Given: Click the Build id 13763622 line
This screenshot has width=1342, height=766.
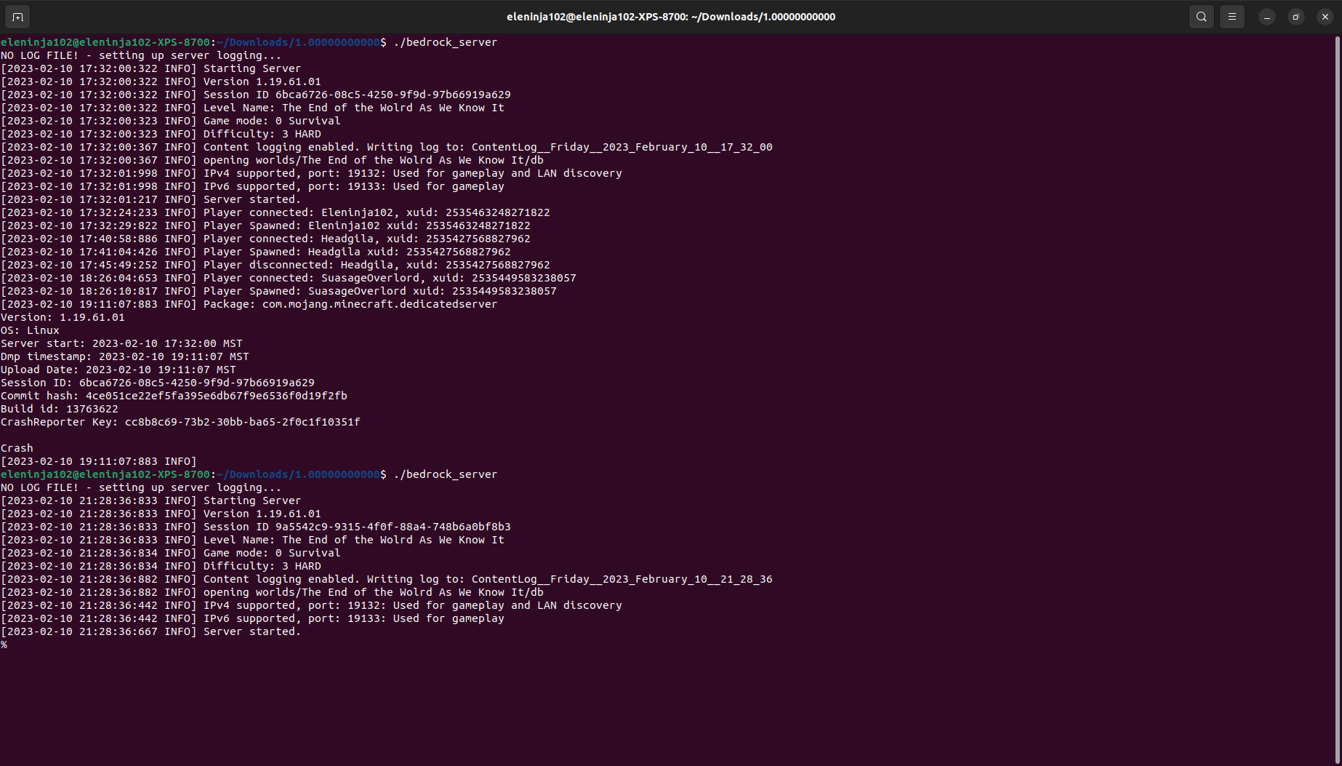Looking at the screenshot, I should click(x=60, y=409).
